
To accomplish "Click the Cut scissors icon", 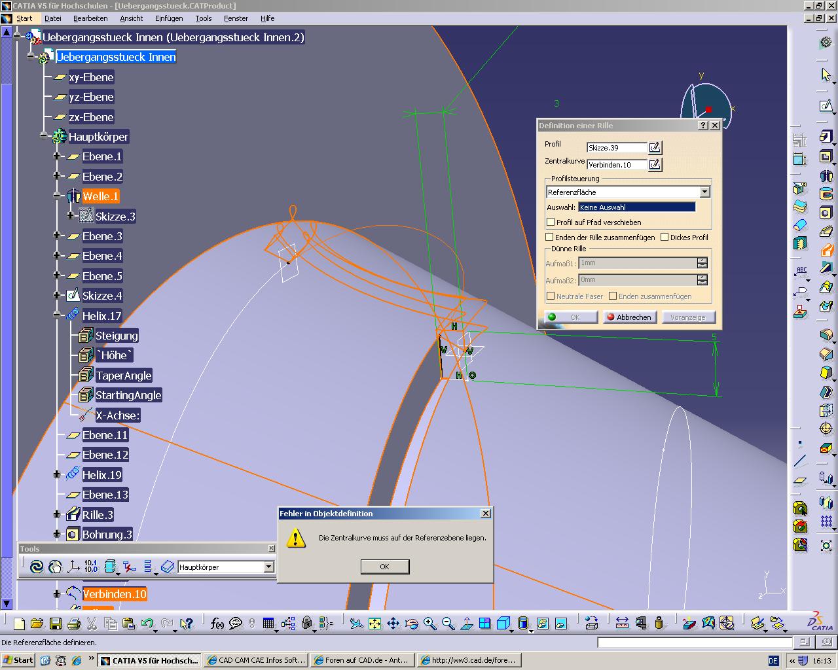I will click(92, 624).
